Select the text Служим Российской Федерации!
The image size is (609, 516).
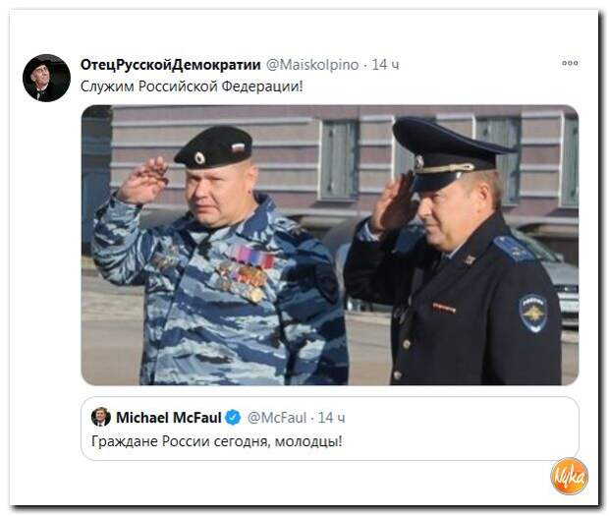tap(192, 86)
